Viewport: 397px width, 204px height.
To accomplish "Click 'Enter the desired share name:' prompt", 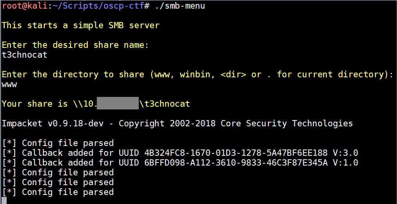I will (x=76, y=45).
